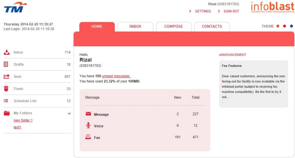Click the Drafts document icon
Viewport: 295px width, 158px height.
6,64
